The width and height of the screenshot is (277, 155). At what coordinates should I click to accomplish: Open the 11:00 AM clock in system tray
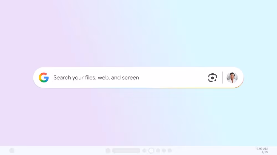click(261, 149)
